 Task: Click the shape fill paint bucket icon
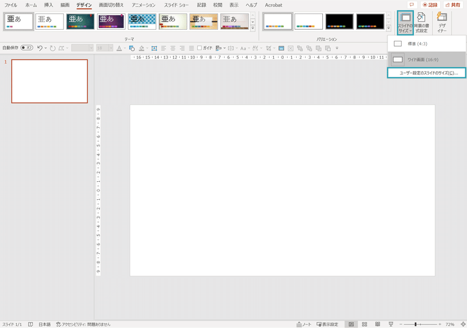coord(141,48)
